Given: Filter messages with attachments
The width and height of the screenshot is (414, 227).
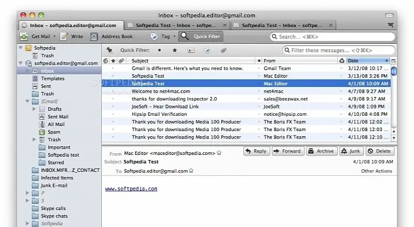Looking at the screenshot, I should coord(223,50).
